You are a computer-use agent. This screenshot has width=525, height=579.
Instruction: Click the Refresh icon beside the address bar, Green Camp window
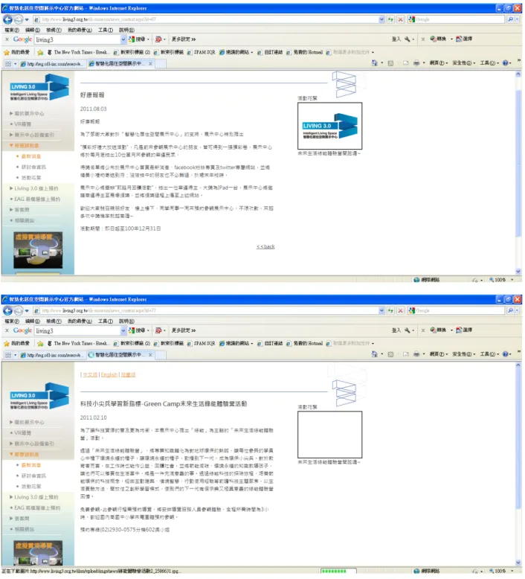coord(390,310)
